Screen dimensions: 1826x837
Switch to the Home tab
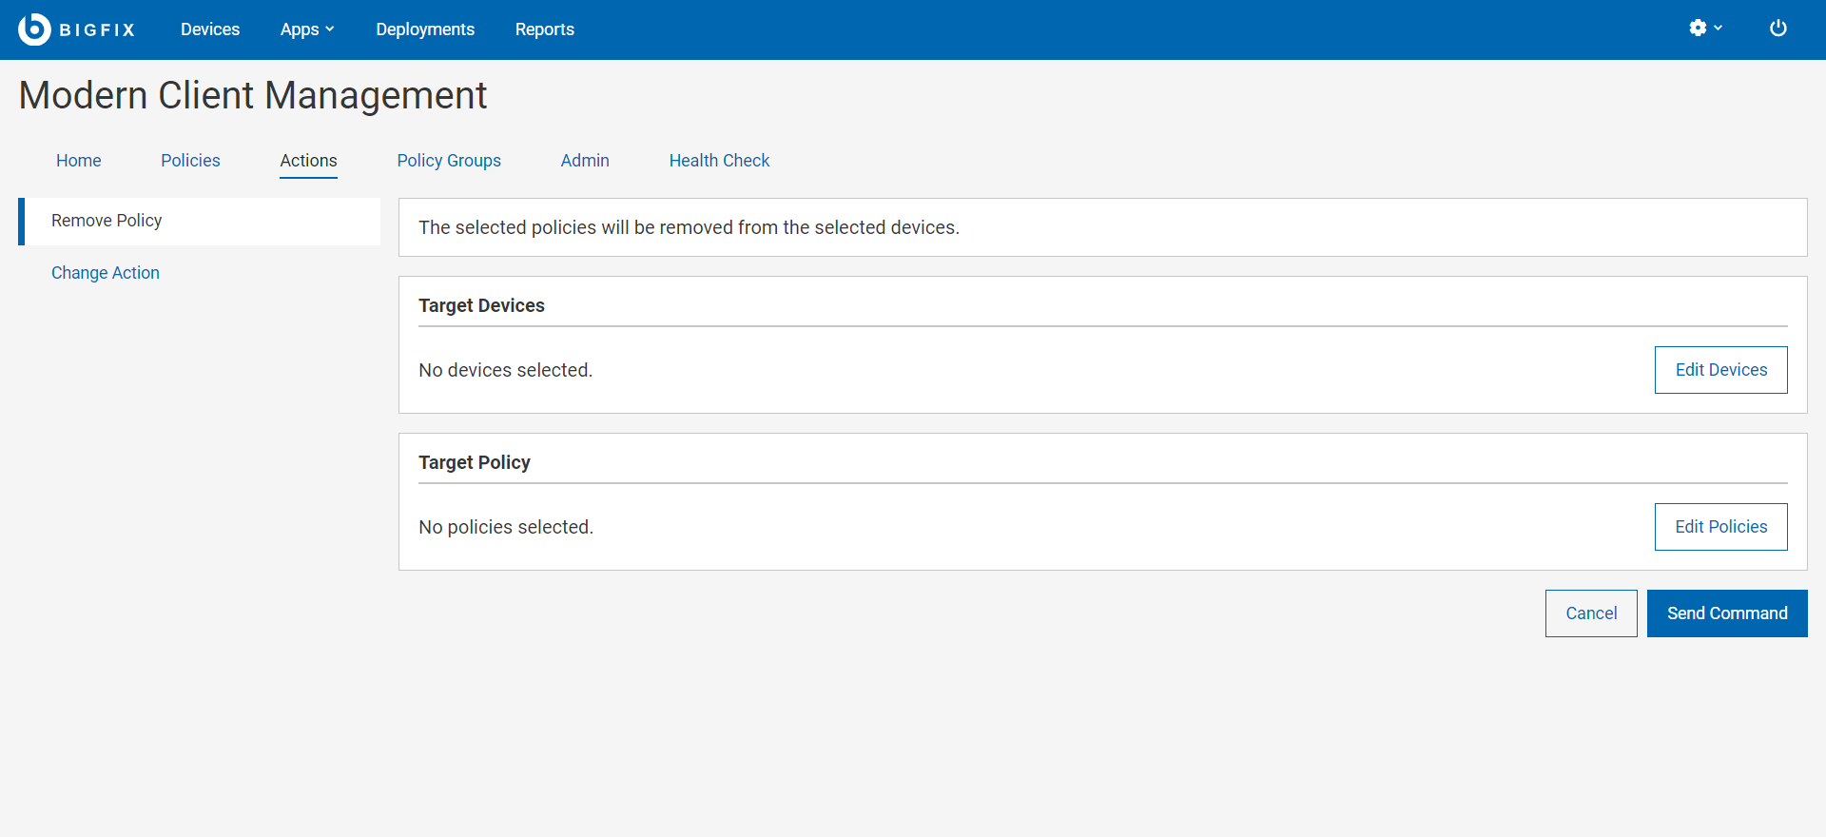coord(79,161)
